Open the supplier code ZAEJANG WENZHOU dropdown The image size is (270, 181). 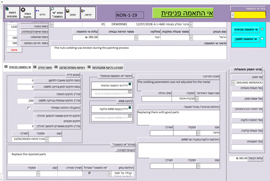pyautogui.click(x=233, y=83)
